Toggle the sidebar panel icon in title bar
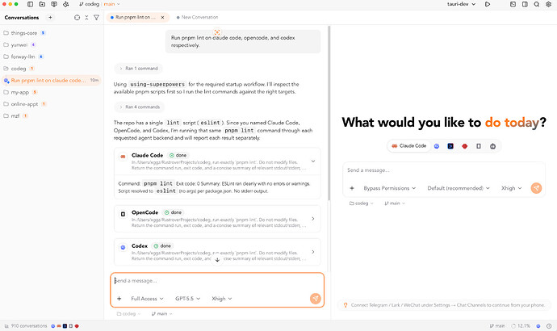 [x=30, y=4]
